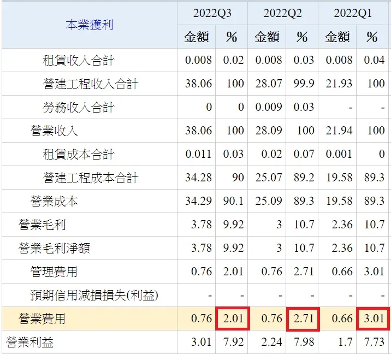
Task: Select the 2022Q3 column header
Action: [212, 13]
